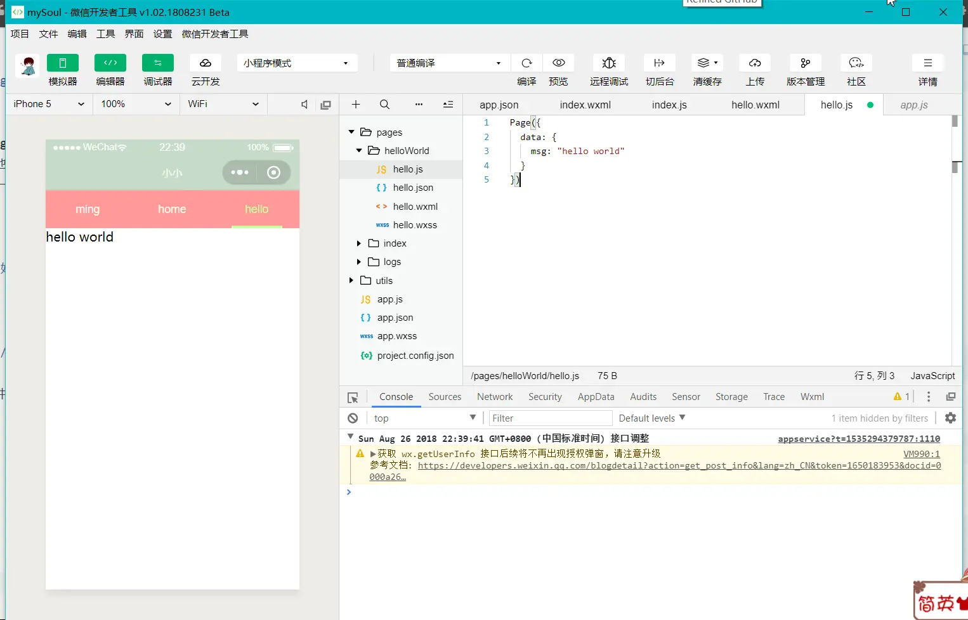This screenshot has width=968, height=620.
Task: Click the switch to background (切后台) icon
Action: [660, 63]
